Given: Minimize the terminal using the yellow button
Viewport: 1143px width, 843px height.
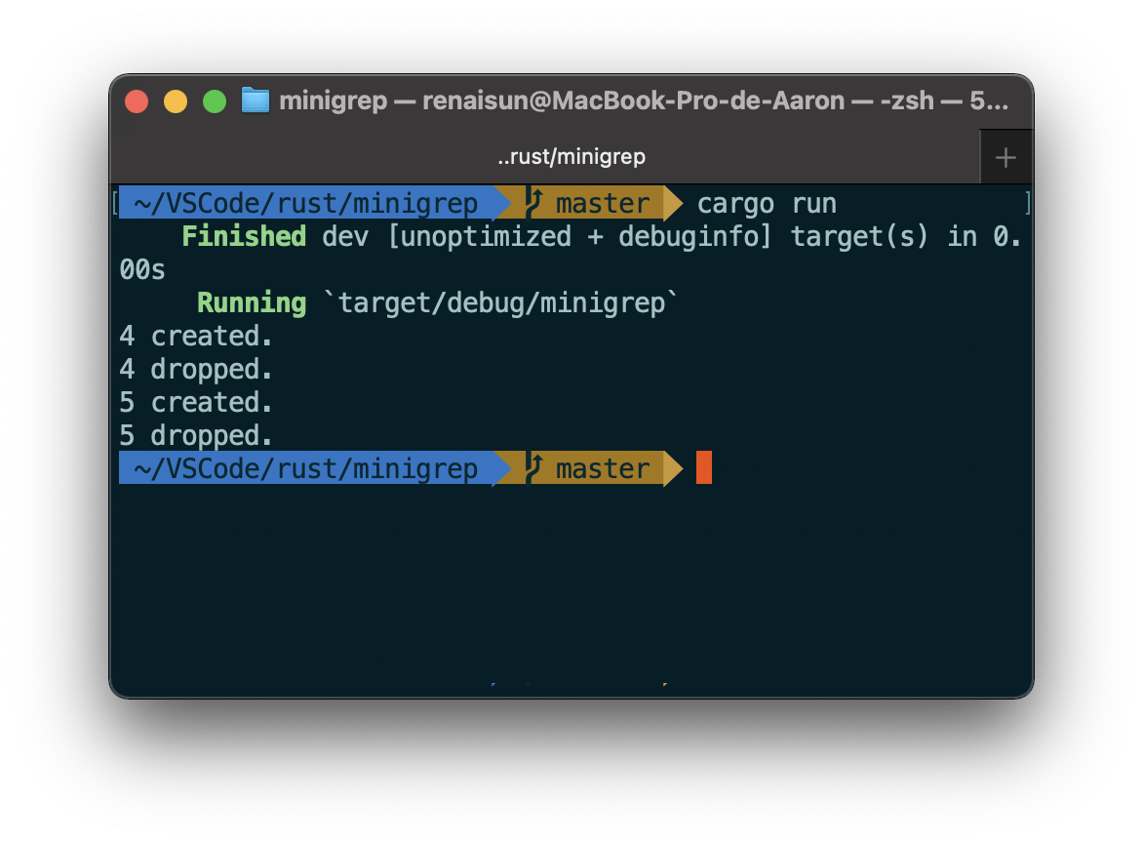Looking at the screenshot, I should tap(176, 101).
